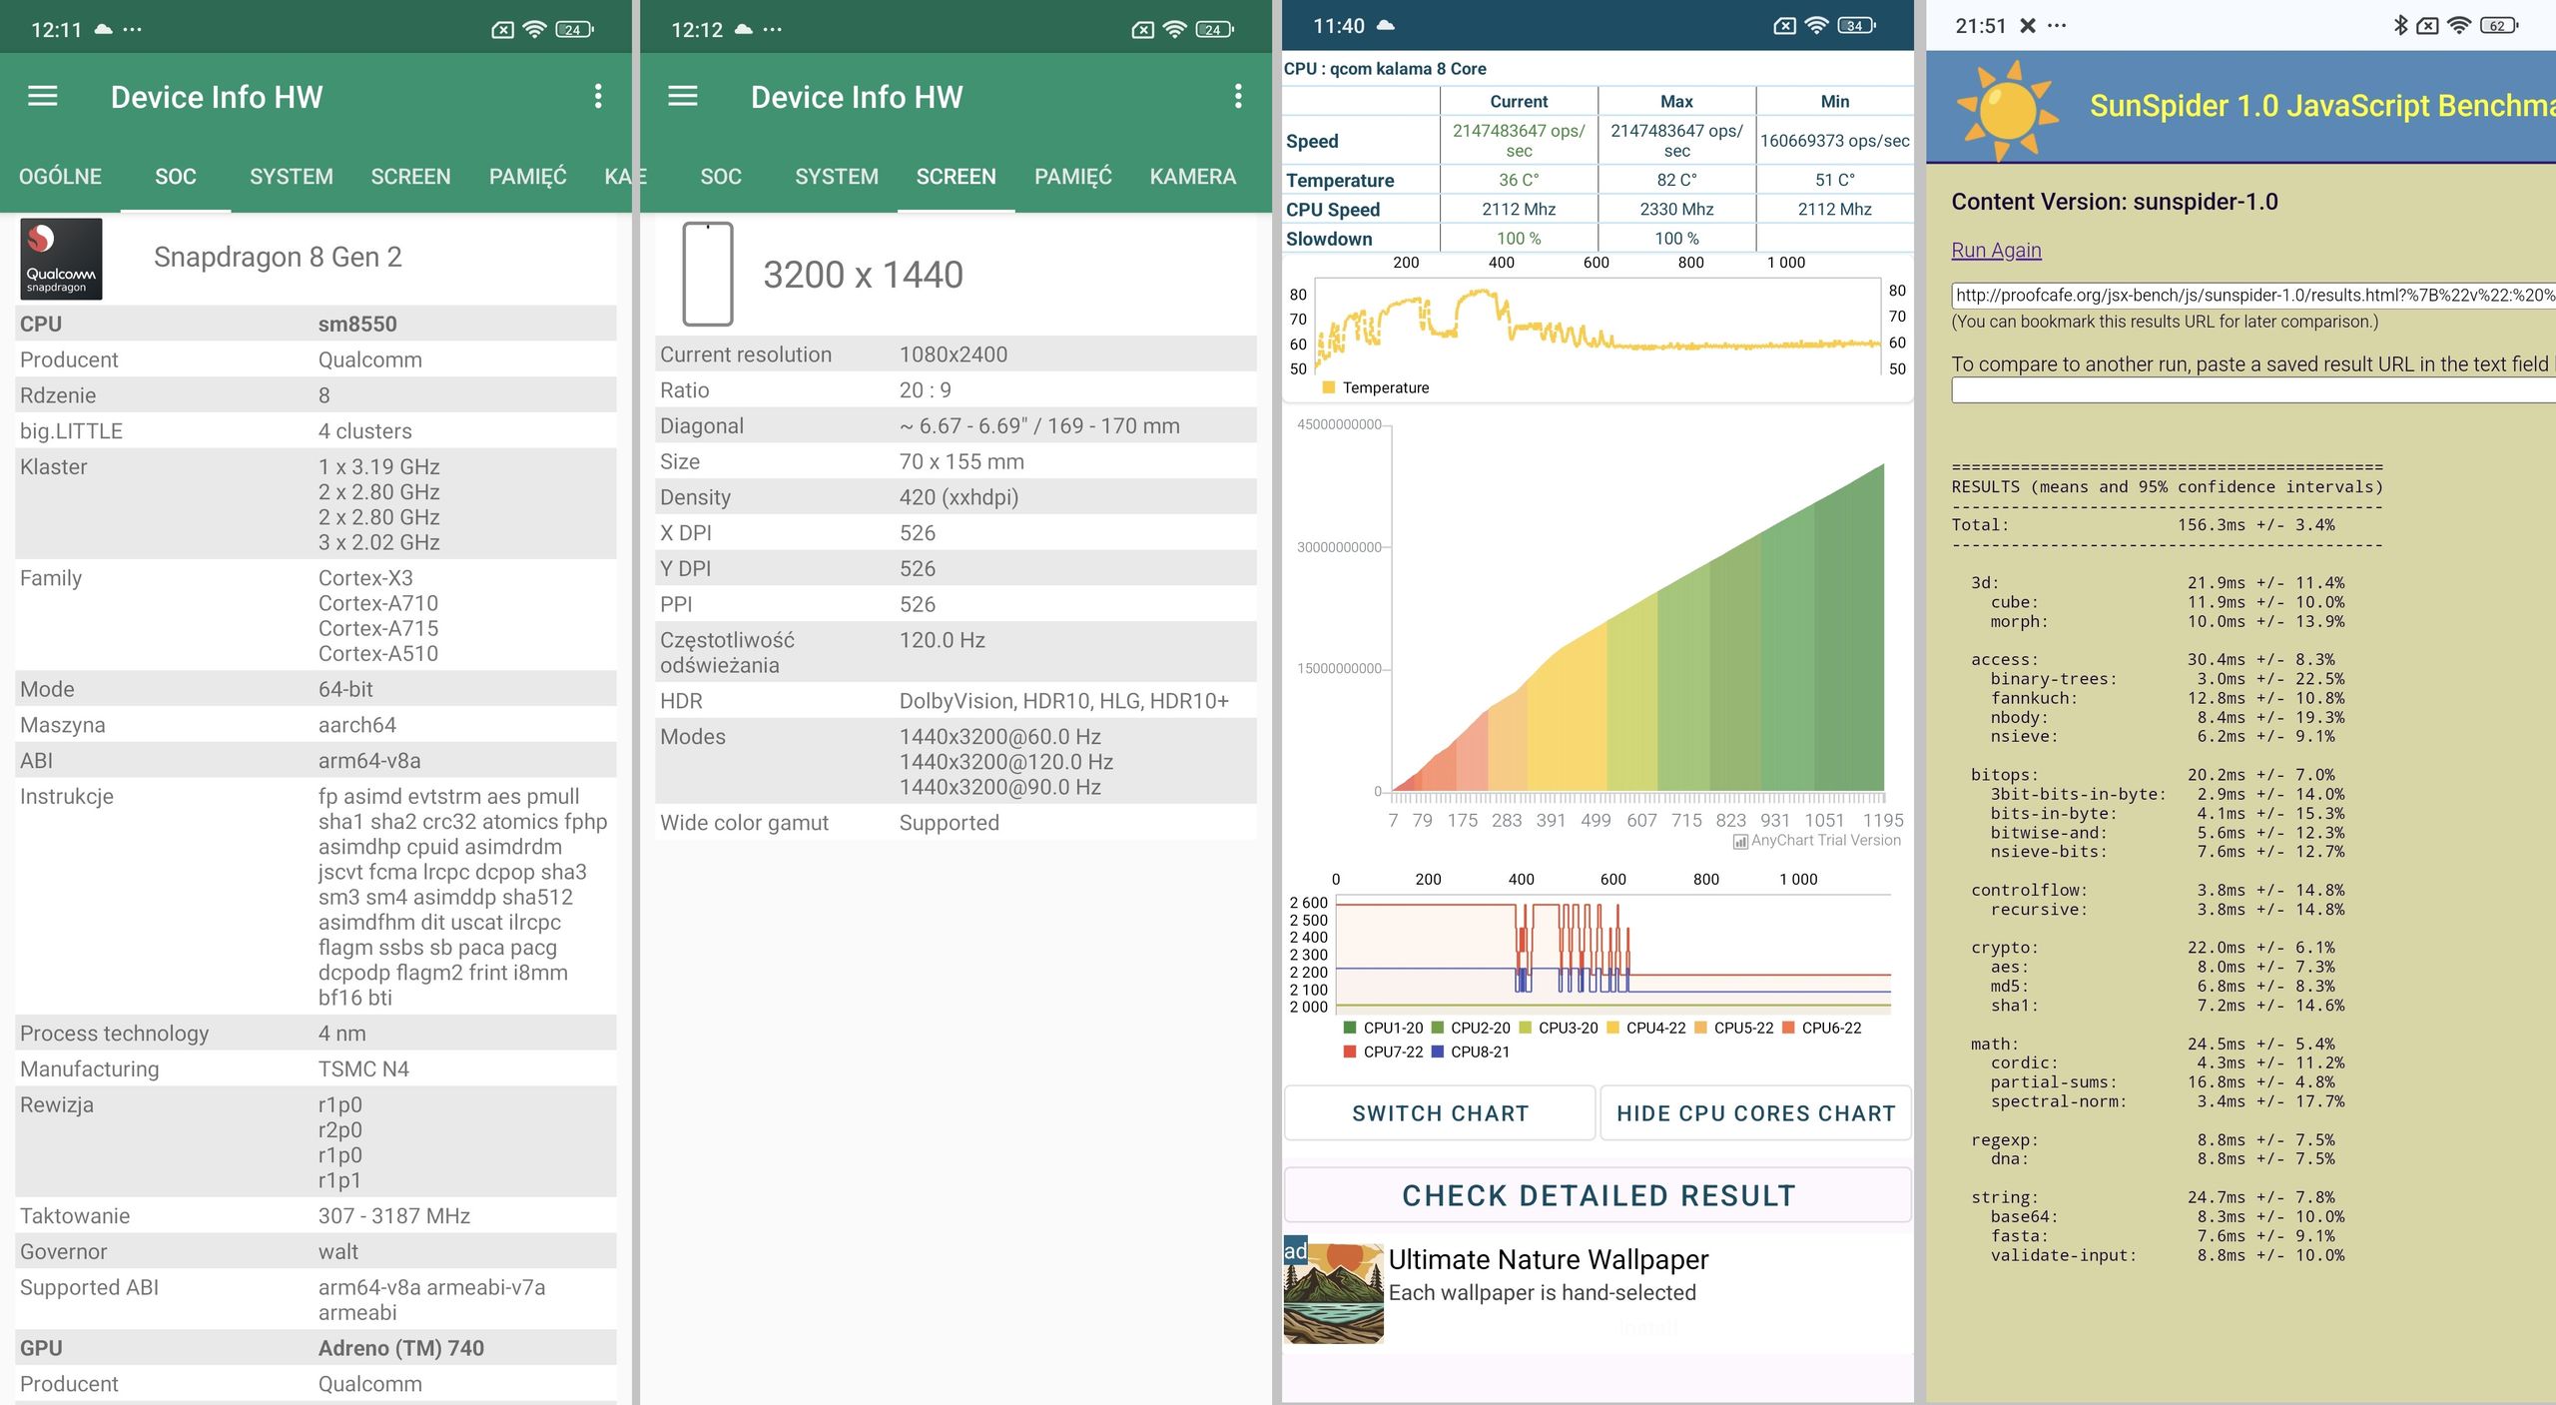Switch to SOC tab in the 12:12 screenshot
The height and width of the screenshot is (1405, 2556).
[721, 177]
